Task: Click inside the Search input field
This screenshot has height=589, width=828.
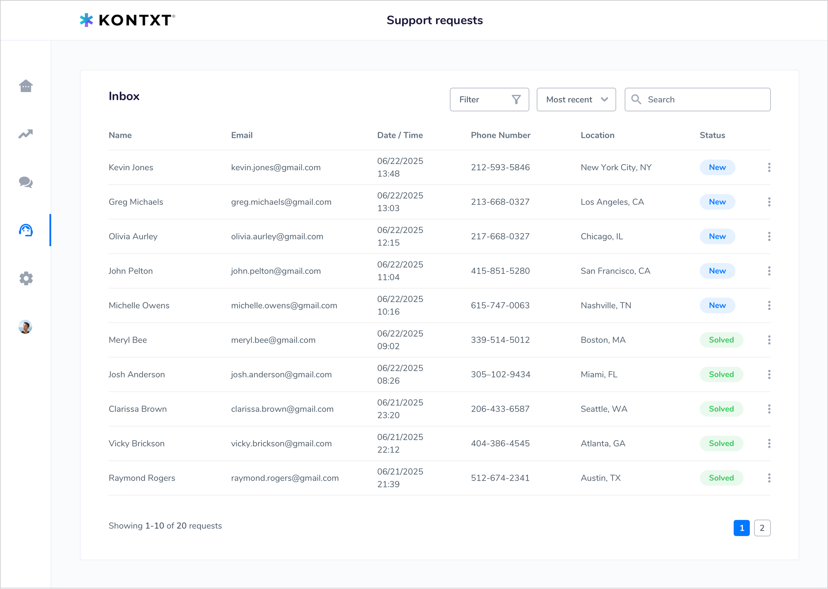Action: click(696, 99)
